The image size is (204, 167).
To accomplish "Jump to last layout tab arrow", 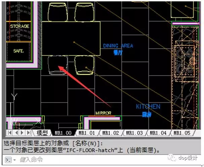I will coord(29,133).
